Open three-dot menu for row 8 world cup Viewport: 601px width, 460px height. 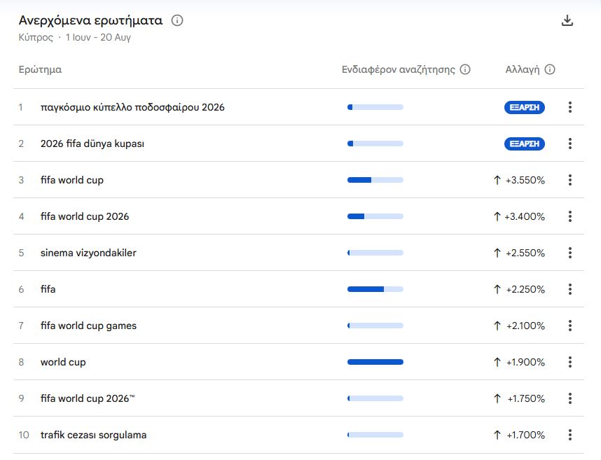pyautogui.click(x=570, y=362)
